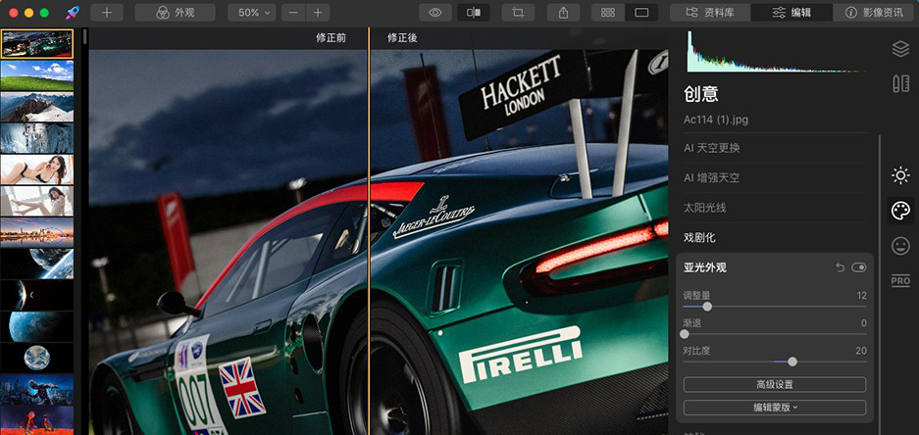Click the vertical before/after divider line
This screenshot has height=435, width=919.
369,231
